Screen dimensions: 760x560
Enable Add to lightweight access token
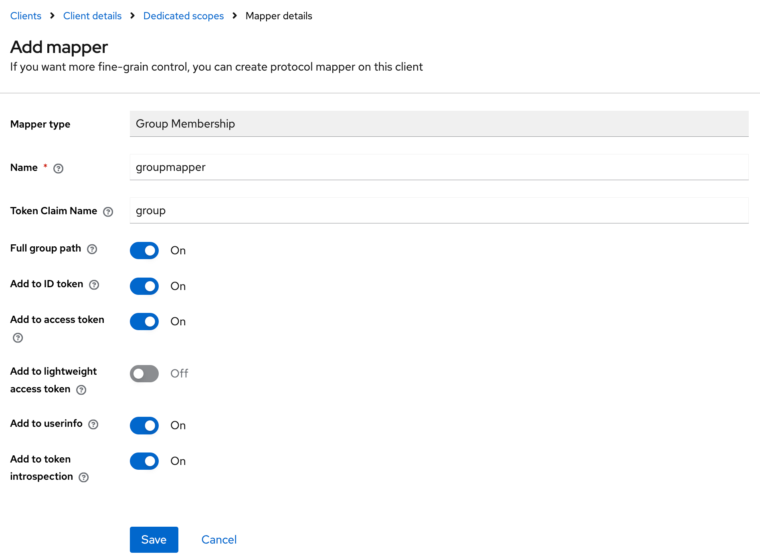coord(144,374)
